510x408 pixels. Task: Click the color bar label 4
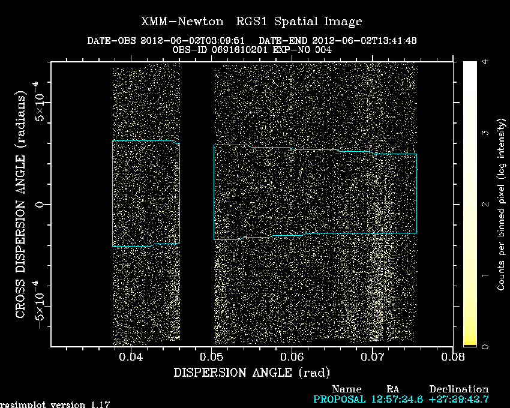485,61
